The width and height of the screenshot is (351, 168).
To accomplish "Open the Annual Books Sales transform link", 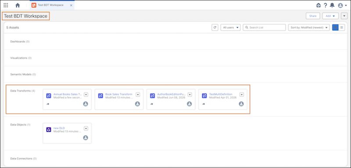I will click(68, 94).
